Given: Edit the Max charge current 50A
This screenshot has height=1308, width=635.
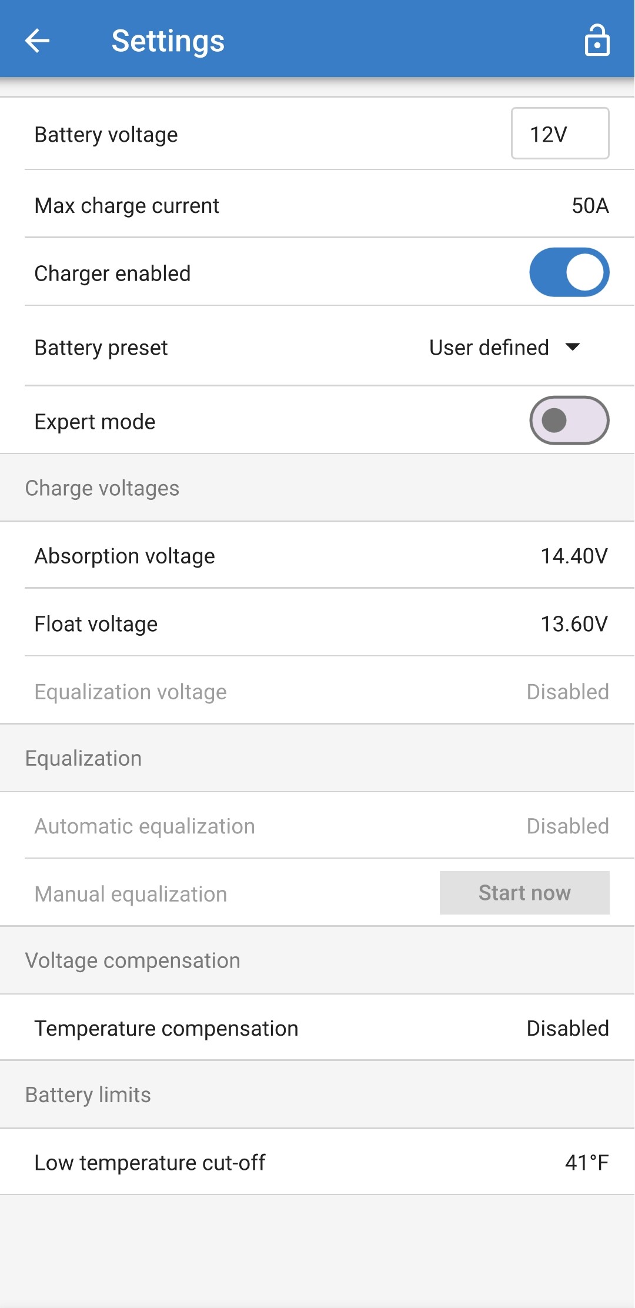Looking at the screenshot, I should click(x=590, y=206).
